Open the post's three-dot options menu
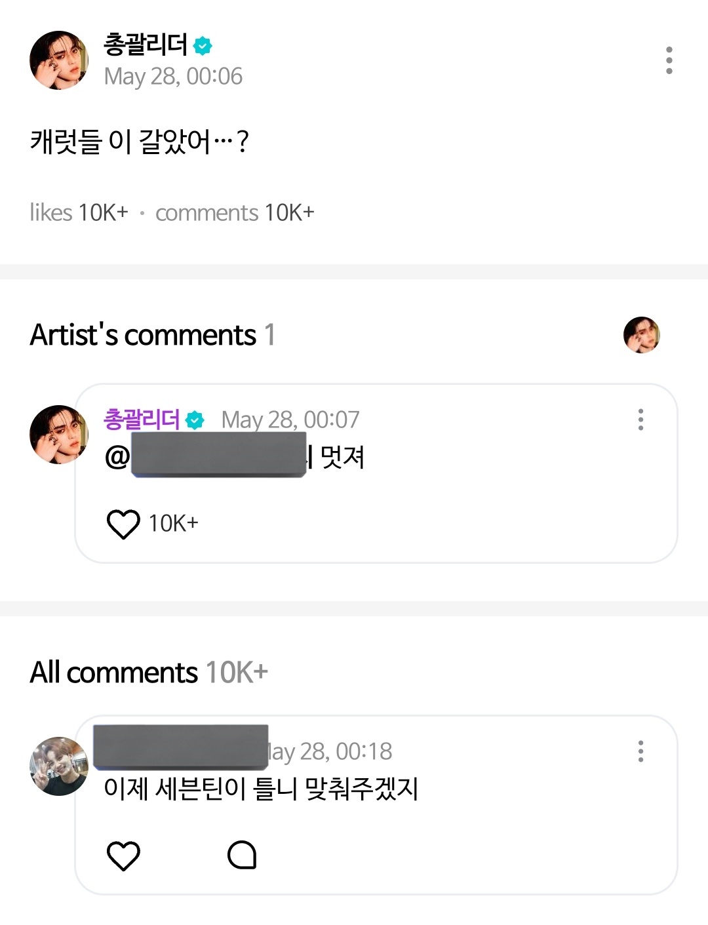The height and width of the screenshot is (925, 708). (669, 60)
